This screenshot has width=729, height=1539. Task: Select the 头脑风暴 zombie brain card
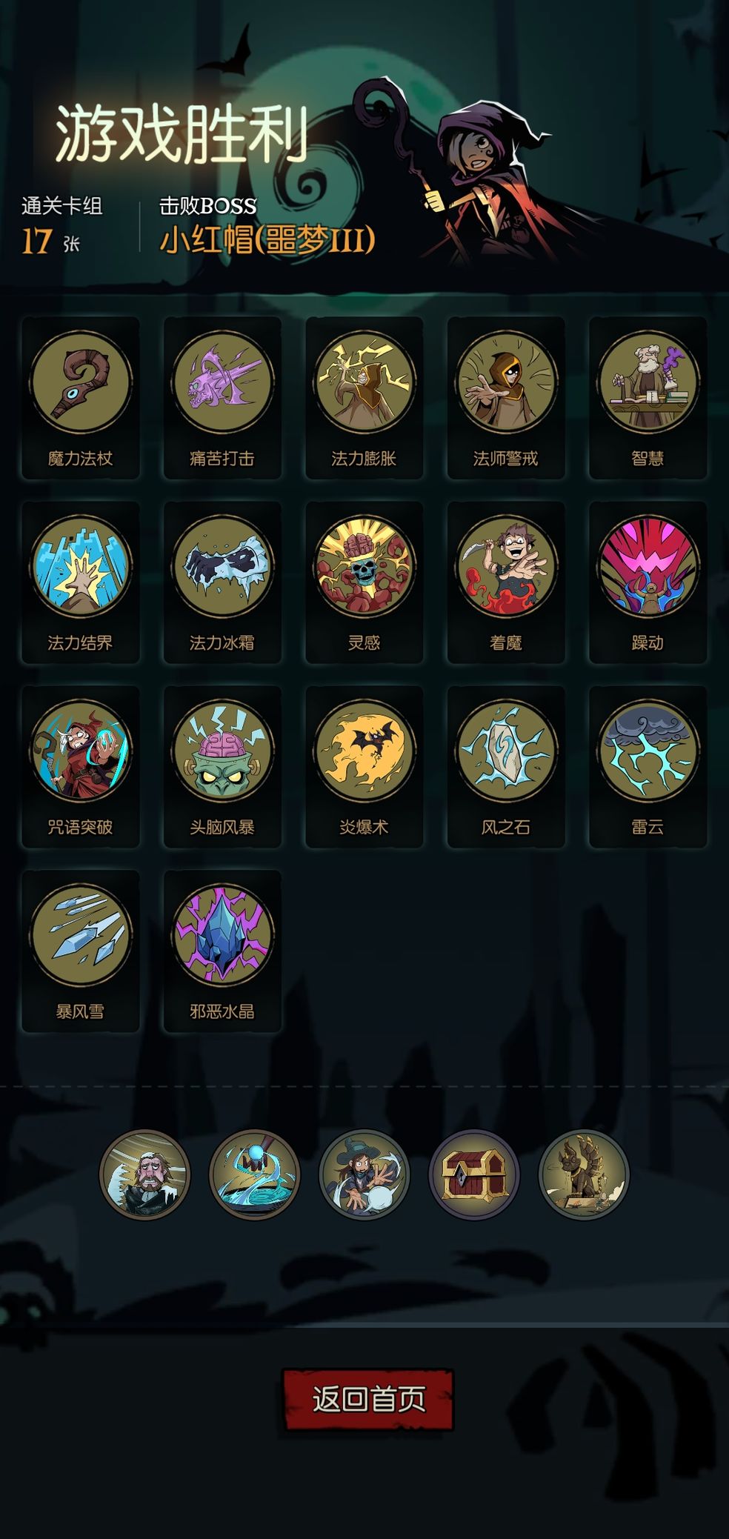(222, 767)
